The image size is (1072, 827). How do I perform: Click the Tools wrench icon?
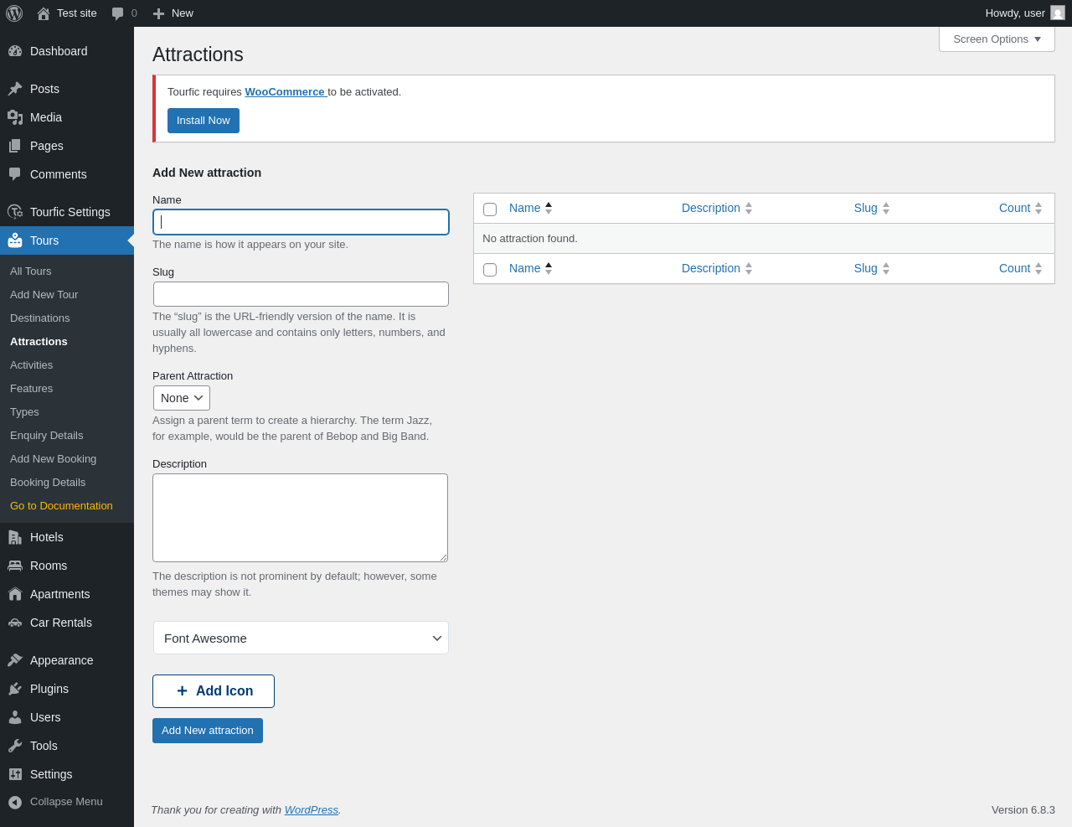pos(15,746)
